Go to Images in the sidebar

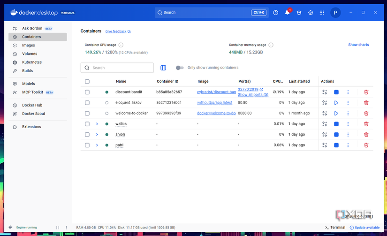point(38,46)
